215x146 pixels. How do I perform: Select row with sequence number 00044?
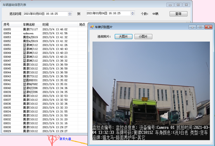coord(45,72)
